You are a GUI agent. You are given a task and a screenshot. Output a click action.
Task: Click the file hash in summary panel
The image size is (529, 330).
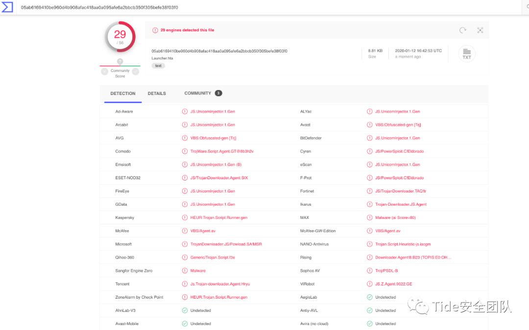(x=219, y=51)
